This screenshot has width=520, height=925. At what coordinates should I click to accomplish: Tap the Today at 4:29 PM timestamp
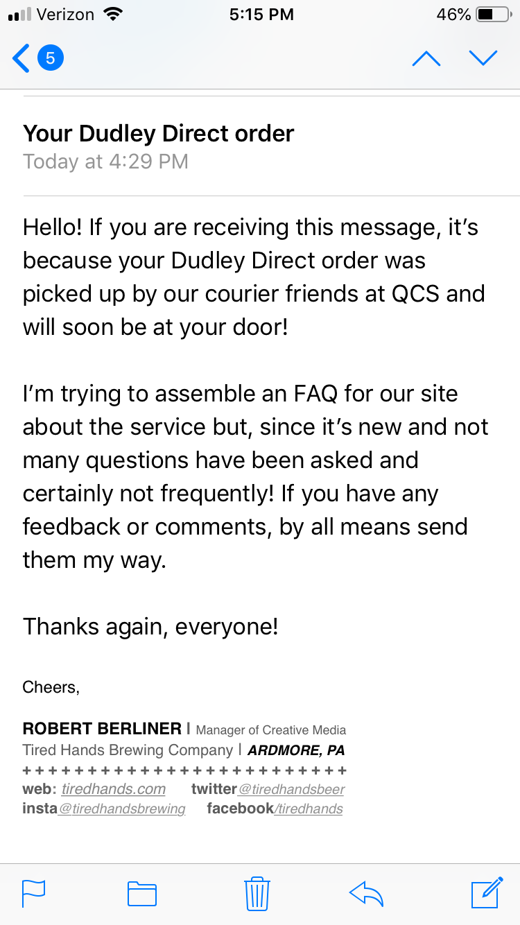105,162
